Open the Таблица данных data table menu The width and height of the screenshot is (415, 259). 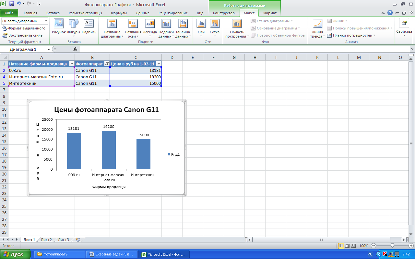(183, 28)
